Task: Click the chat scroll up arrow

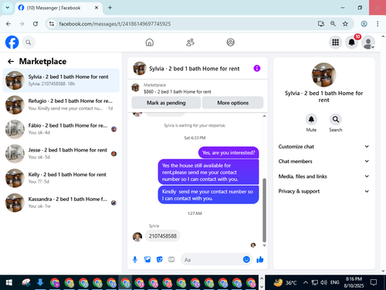Action: [264, 116]
